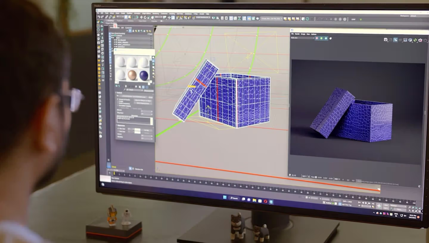Click the lower color swatch in material parameters

[137, 132]
